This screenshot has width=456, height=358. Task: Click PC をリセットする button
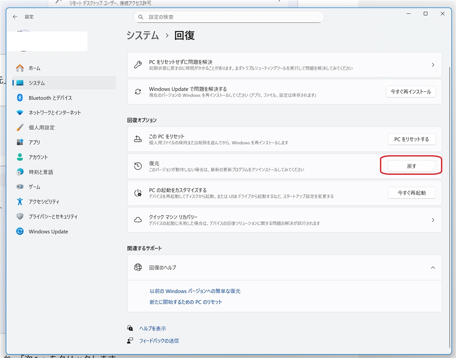coord(411,139)
